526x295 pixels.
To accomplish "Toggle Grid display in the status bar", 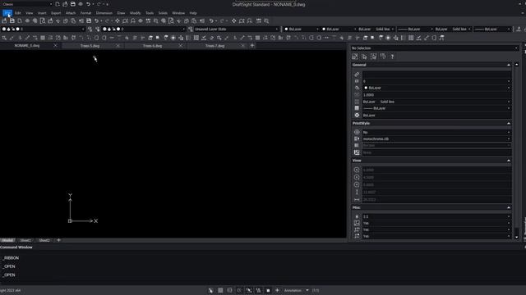I will point(220,290).
